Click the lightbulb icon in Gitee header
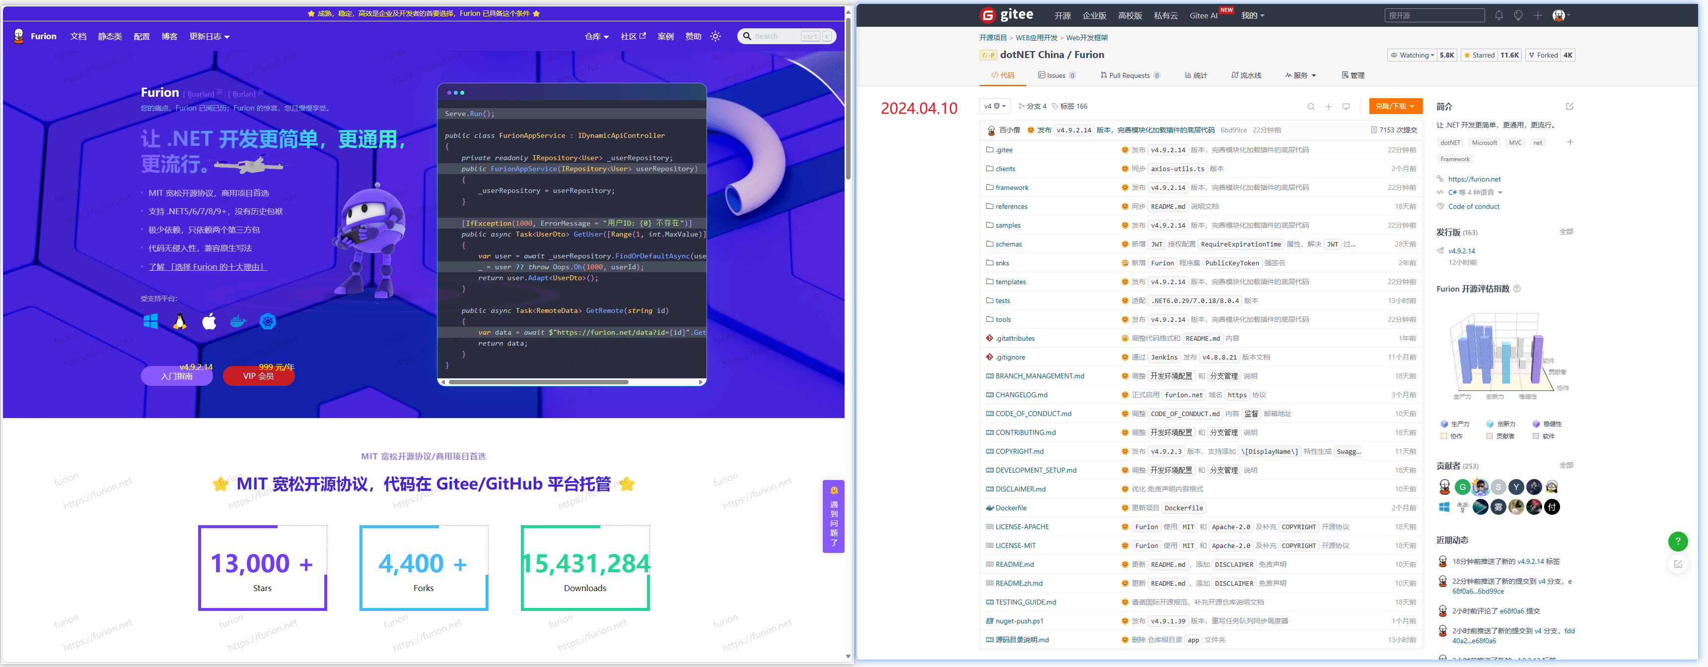 click(x=1518, y=15)
